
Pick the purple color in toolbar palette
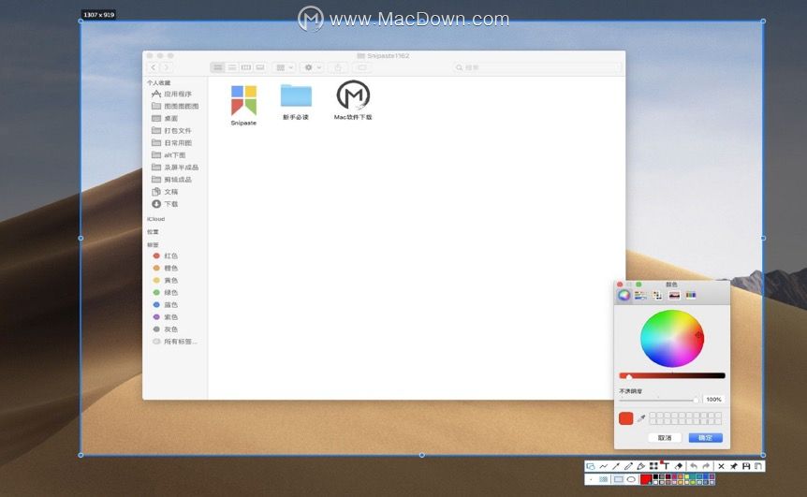coord(712,476)
